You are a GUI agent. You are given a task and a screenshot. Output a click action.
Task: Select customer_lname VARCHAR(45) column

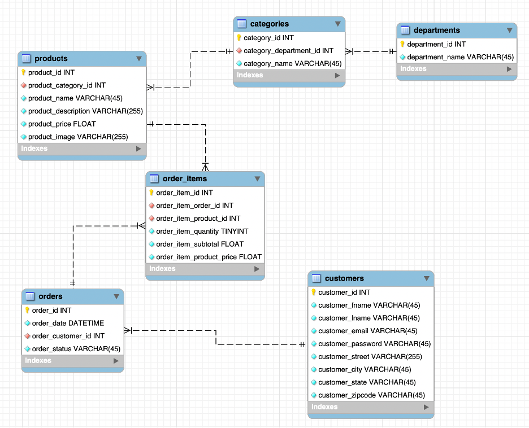[x=371, y=318]
